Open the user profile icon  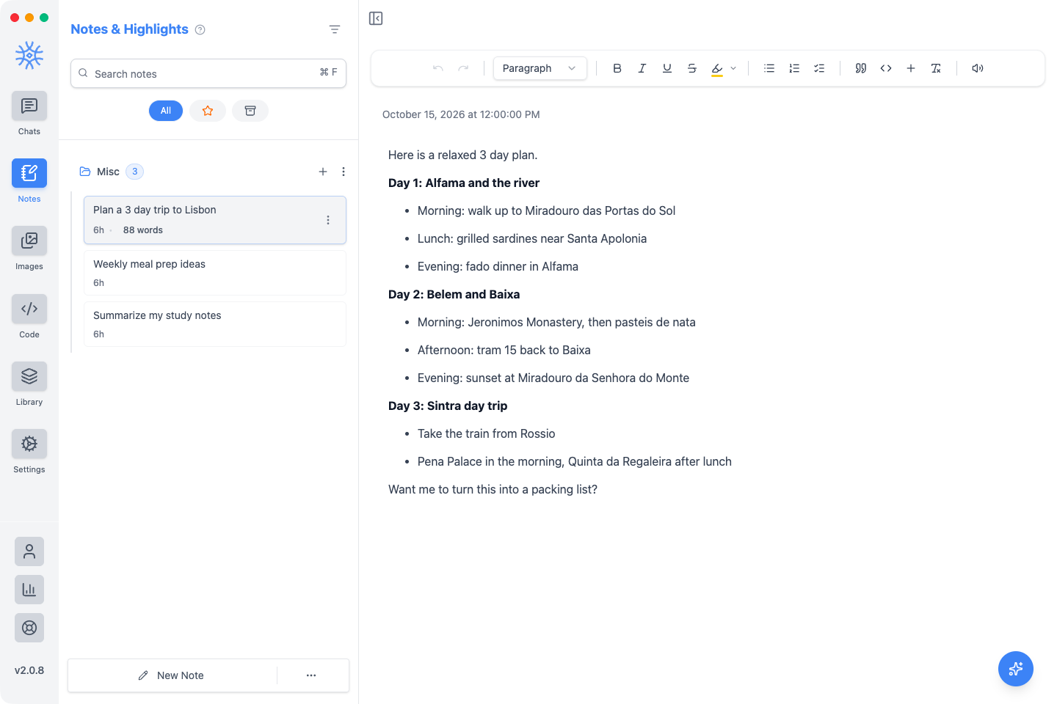(29, 551)
